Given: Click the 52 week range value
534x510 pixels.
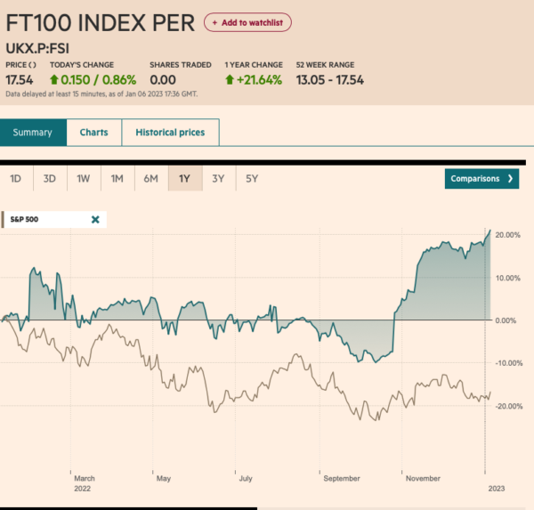Looking at the screenshot, I should click(x=329, y=80).
